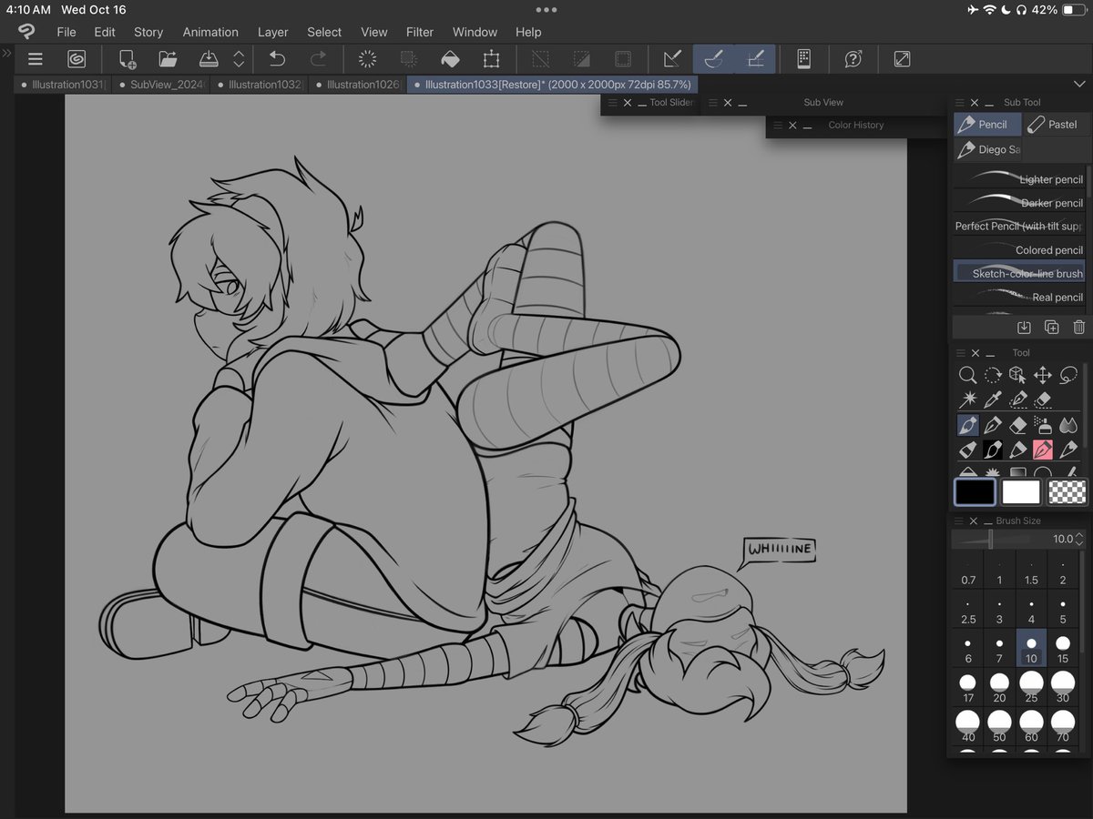Duplicate the current sub tool
The width and height of the screenshot is (1093, 819).
[1051, 327]
